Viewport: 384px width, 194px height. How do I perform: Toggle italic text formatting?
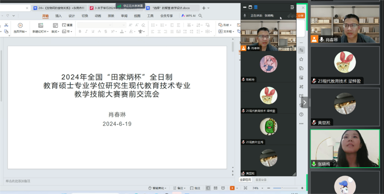(86, 31)
